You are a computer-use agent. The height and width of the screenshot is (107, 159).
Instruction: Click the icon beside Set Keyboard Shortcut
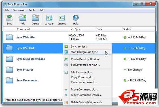point(66,65)
